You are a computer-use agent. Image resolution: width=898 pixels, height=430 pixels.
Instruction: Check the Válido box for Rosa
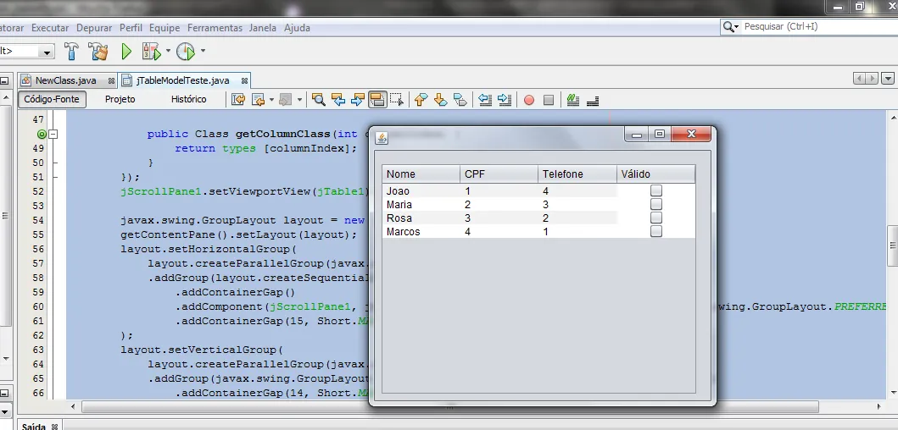click(x=656, y=218)
